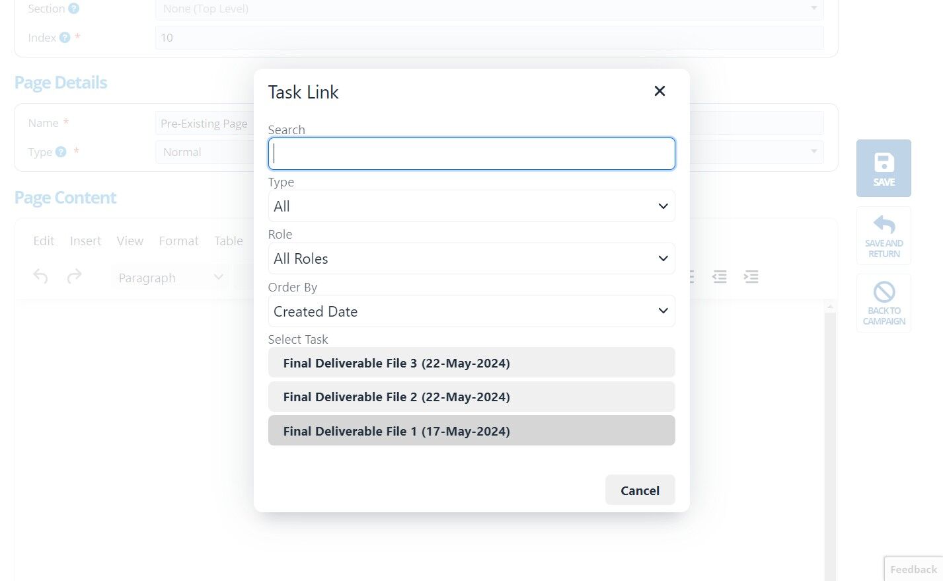
Task: Click the Index help question icon
Action: [65, 38]
